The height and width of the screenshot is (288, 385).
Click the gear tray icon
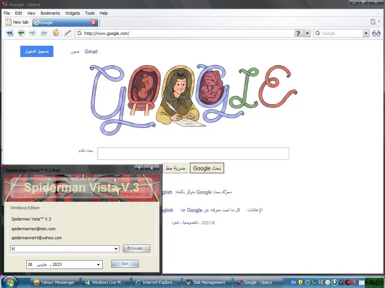pos(307,282)
